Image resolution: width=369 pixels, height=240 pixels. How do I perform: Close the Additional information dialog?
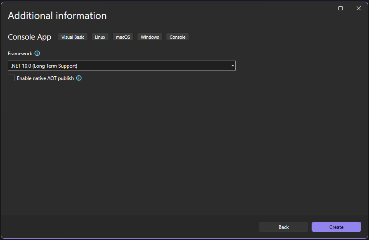[x=359, y=8]
